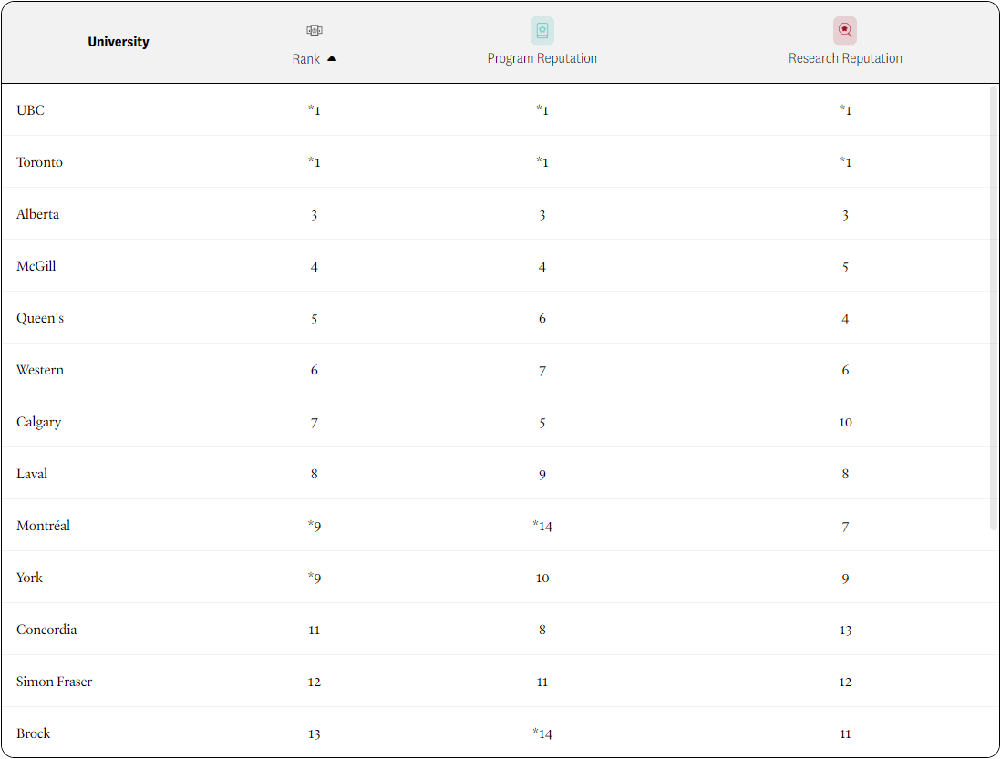Image resolution: width=1001 pixels, height=759 pixels.
Task: Click Calgary's Research Reputation value 10
Action: (845, 422)
